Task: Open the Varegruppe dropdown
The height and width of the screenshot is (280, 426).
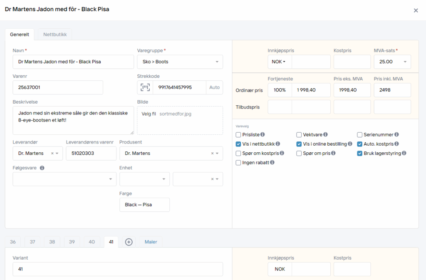Action: pyautogui.click(x=180, y=62)
